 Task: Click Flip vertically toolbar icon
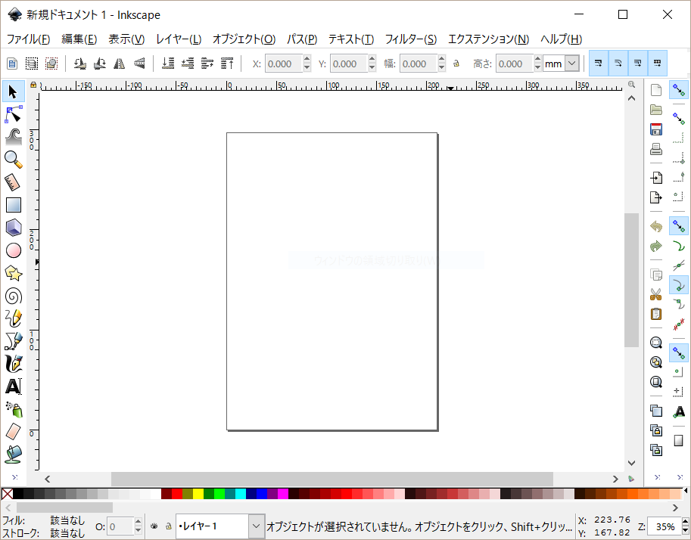pos(139,64)
